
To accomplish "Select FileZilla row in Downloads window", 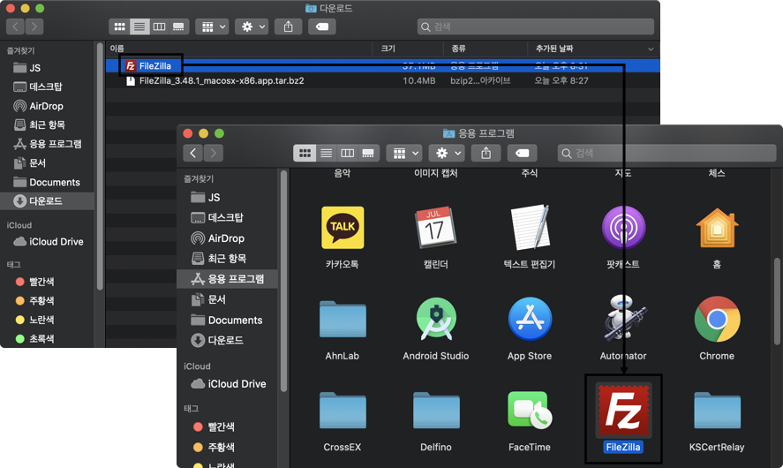I will (x=382, y=65).
